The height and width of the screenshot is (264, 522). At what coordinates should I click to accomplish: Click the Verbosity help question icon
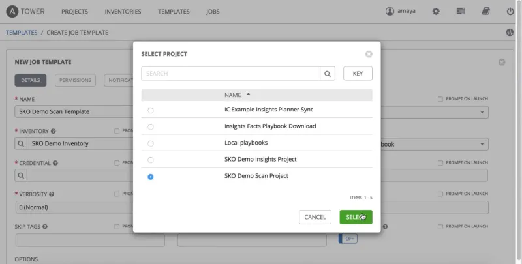point(52,194)
